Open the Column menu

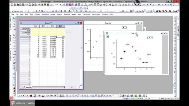click(x=37, y=14)
